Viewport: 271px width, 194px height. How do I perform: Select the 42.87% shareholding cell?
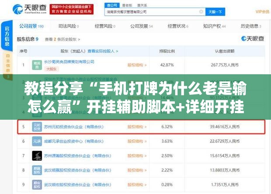[167, 65]
